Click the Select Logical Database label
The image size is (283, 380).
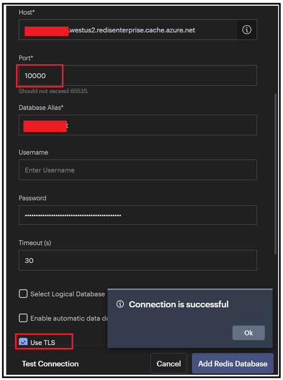click(x=67, y=294)
